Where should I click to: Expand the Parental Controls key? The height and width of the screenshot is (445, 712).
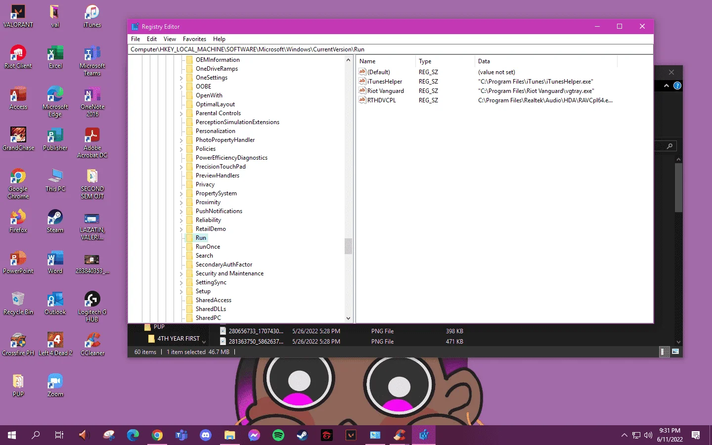coord(181,114)
